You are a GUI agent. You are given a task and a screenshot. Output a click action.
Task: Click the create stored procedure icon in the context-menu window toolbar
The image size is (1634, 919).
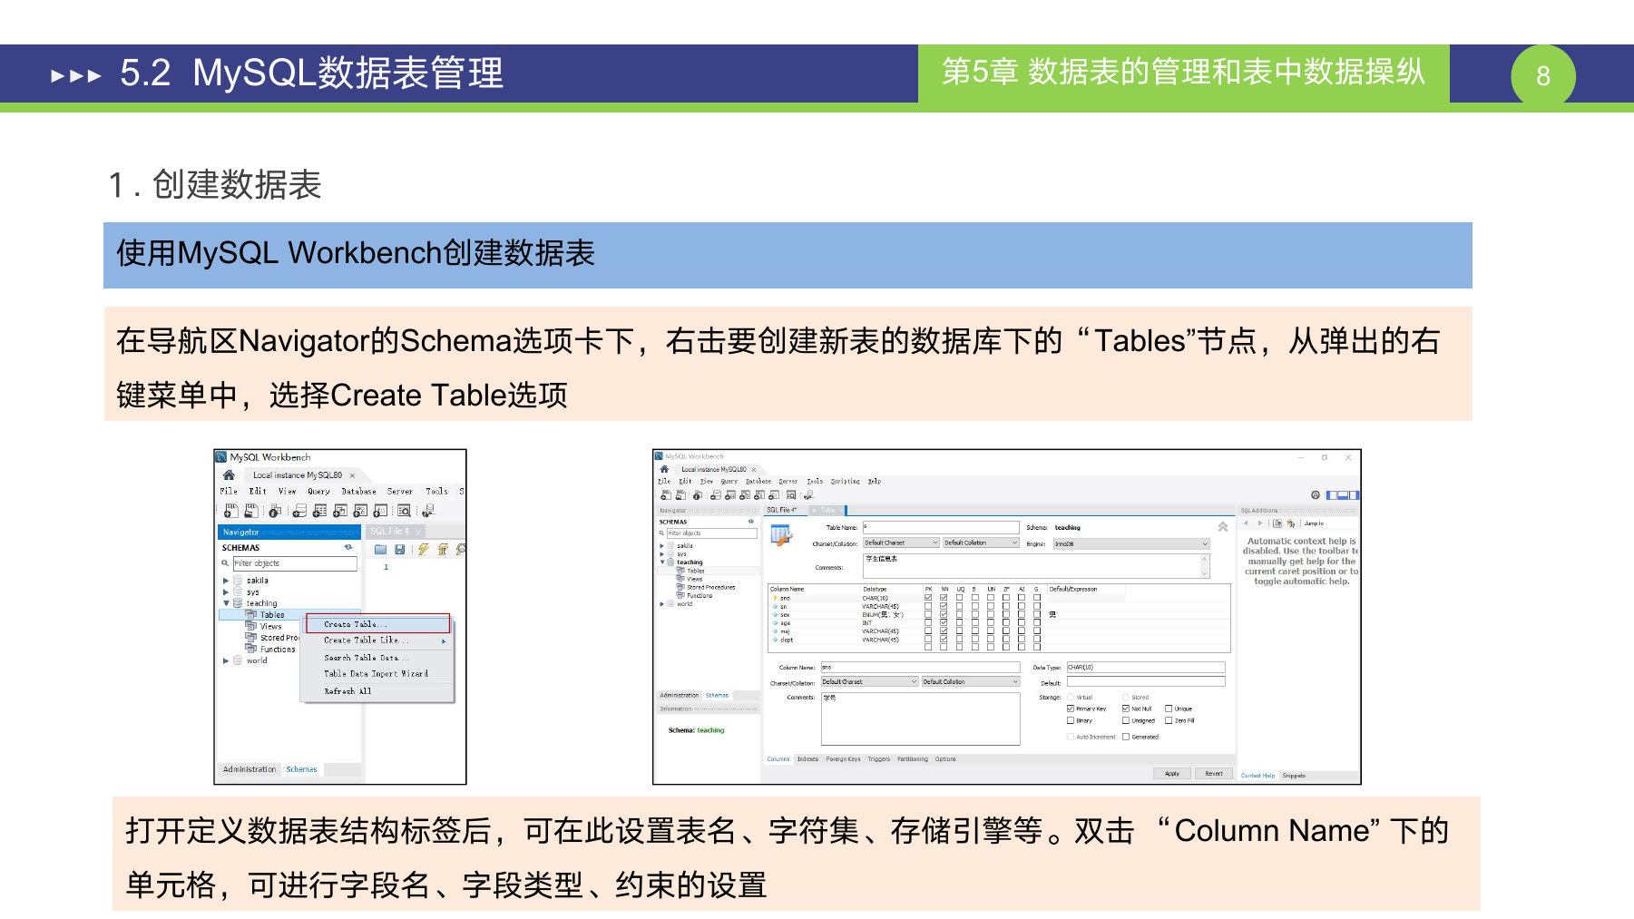[360, 511]
